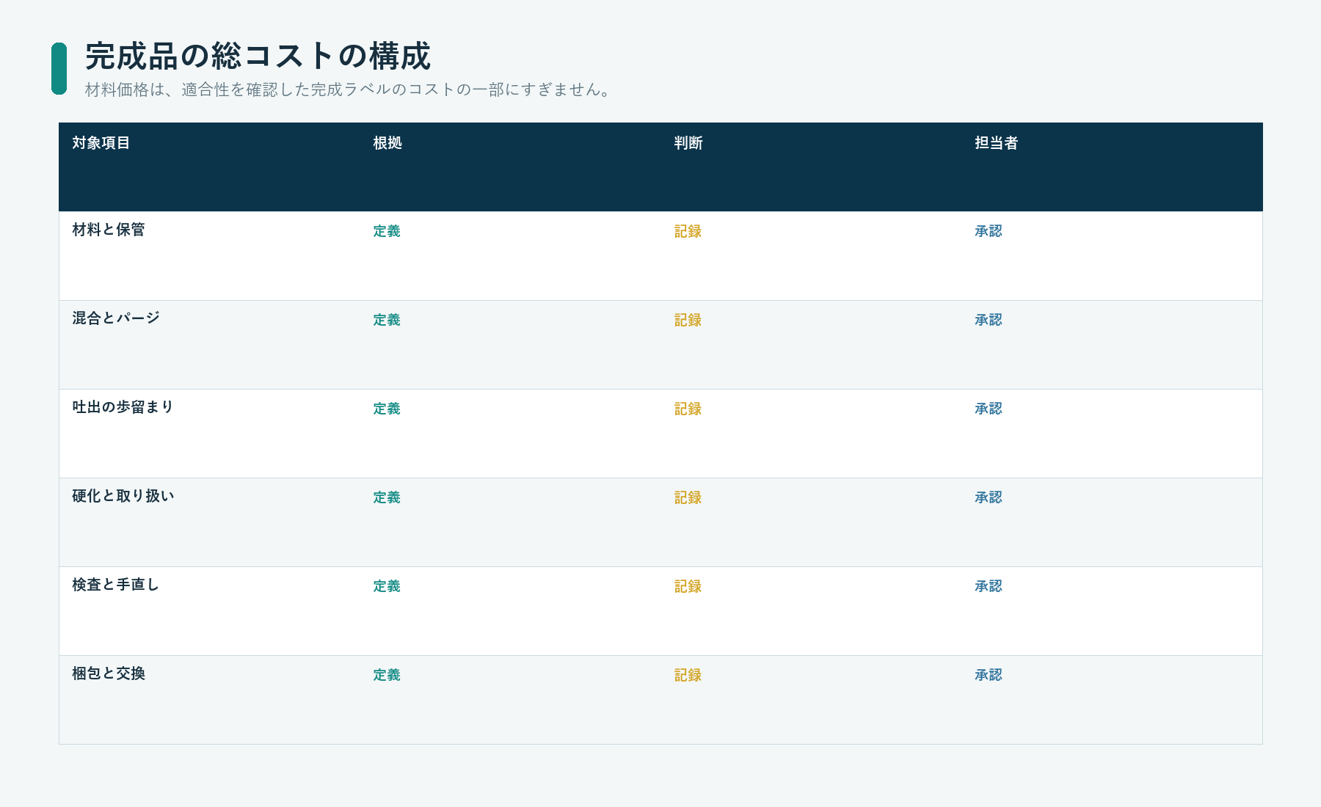Click 定義 in the 梱包と交換 row
The height and width of the screenshot is (807, 1321).
(387, 675)
